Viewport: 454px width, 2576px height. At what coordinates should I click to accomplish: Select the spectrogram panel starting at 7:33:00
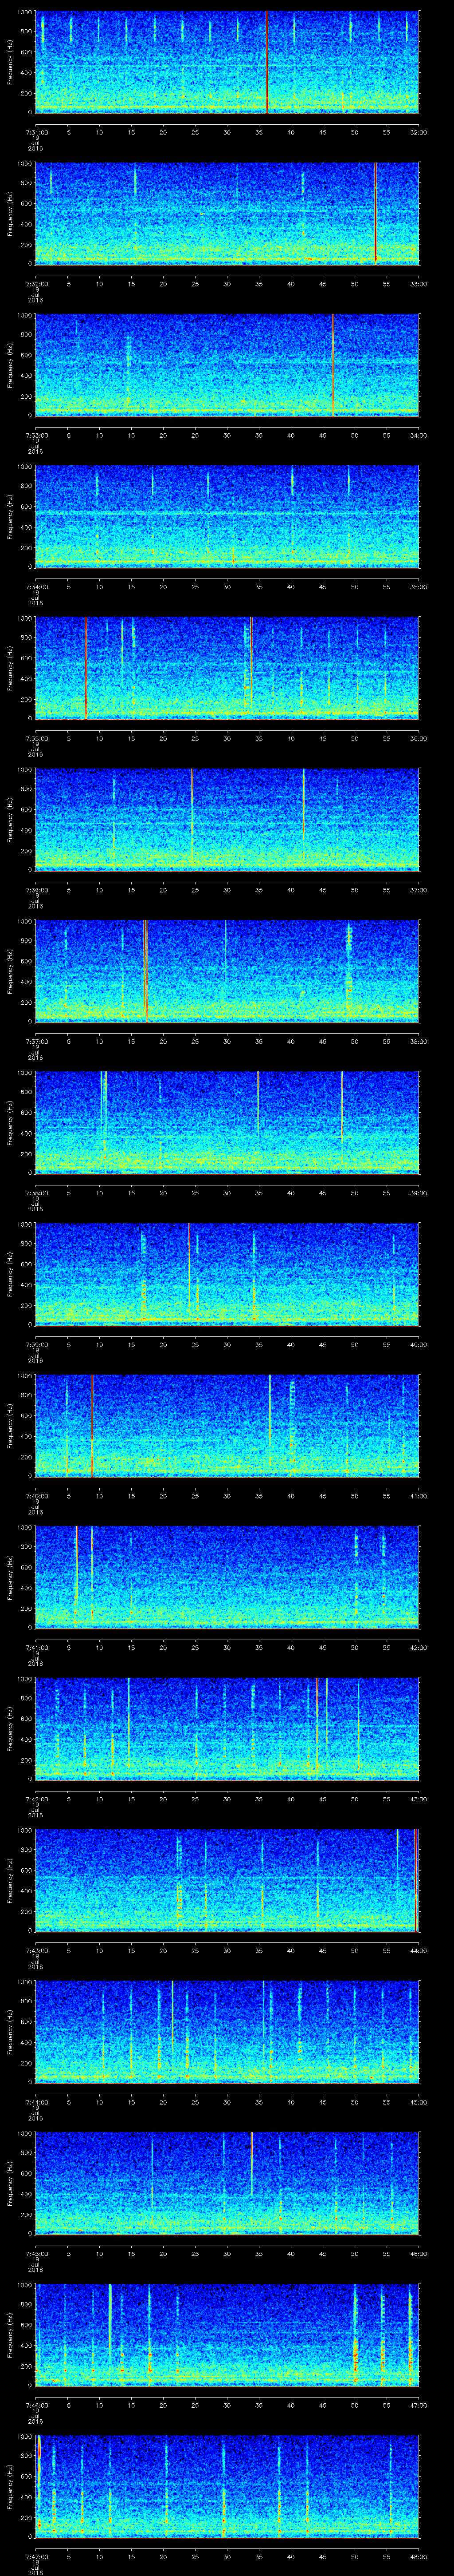(227, 364)
